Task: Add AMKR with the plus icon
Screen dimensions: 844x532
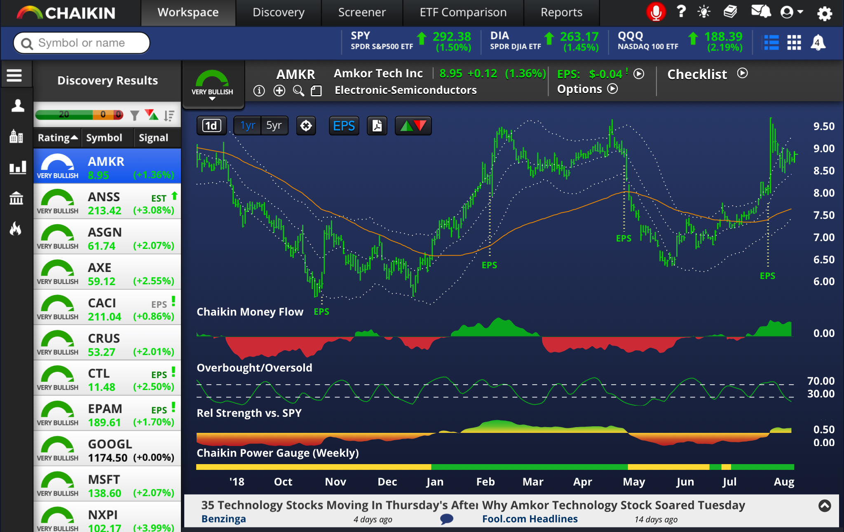Action: 279,91
